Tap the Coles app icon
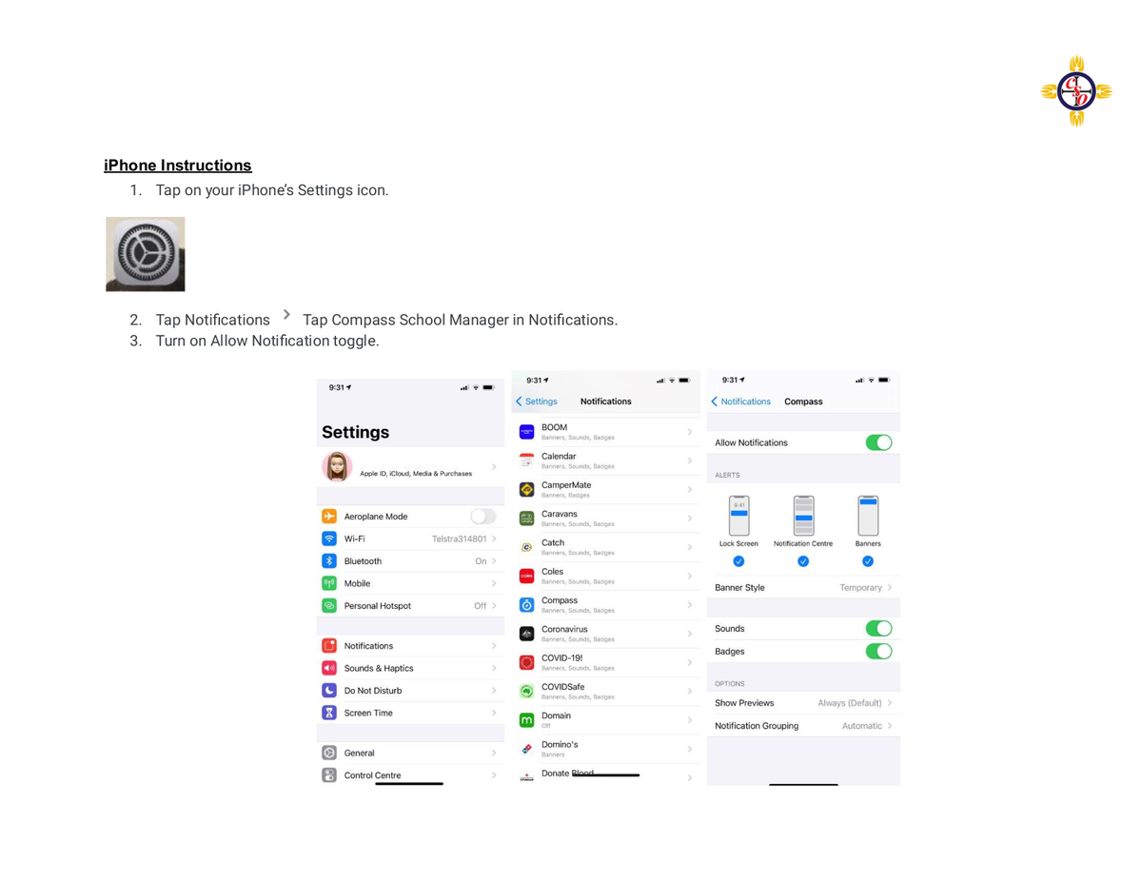This screenshot has width=1142, height=882. coord(526,576)
